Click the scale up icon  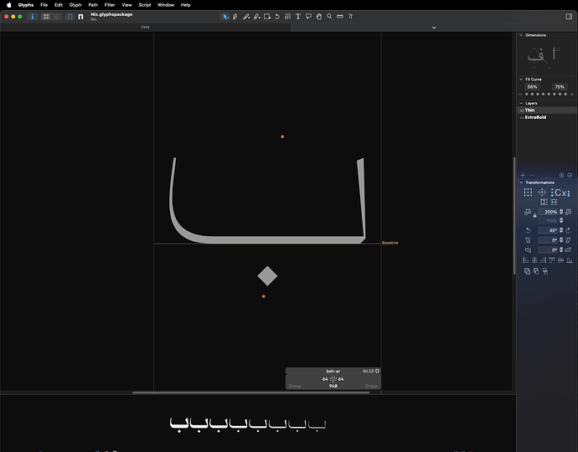[x=568, y=212]
